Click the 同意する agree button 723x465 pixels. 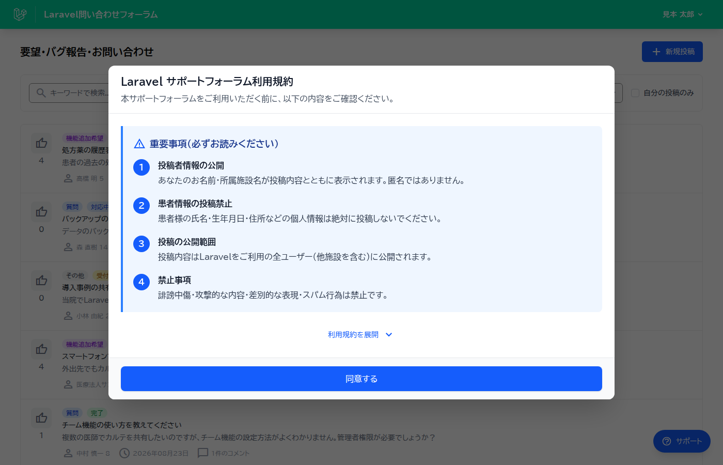pyautogui.click(x=361, y=379)
